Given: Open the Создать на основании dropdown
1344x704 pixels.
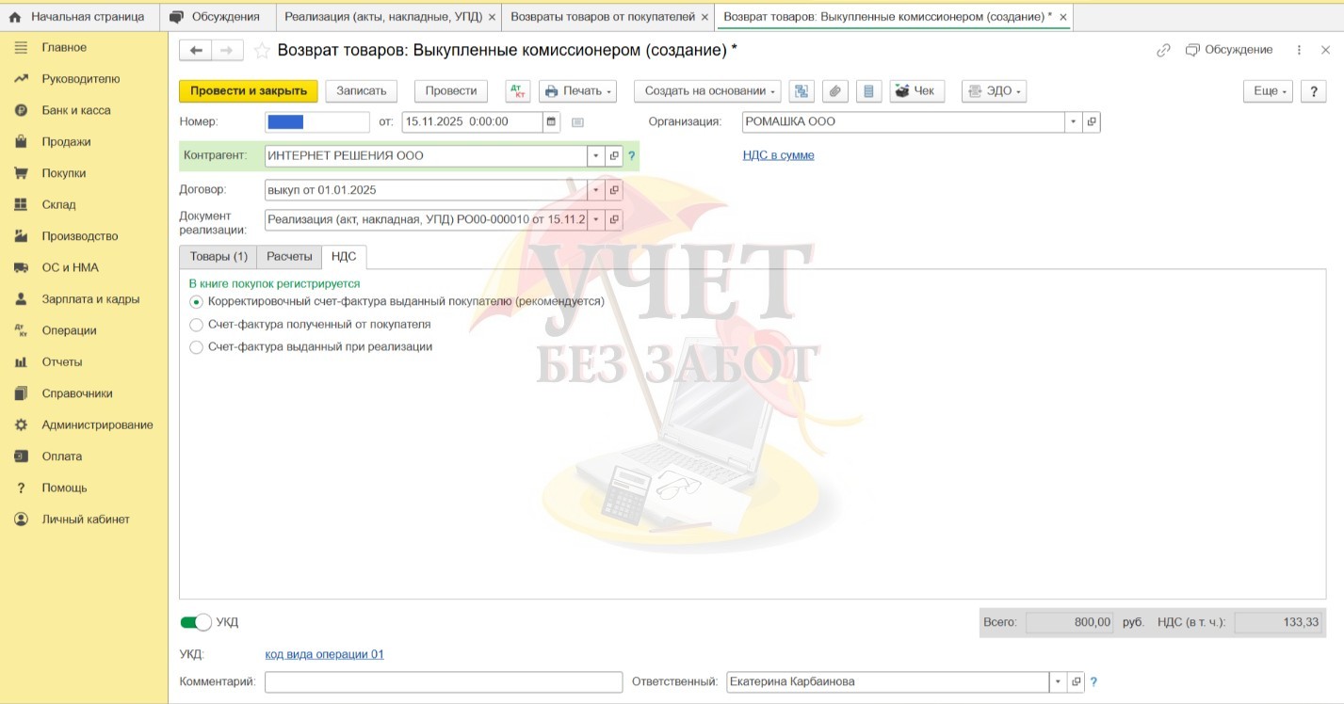Looking at the screenshot, I should (707, 91).
